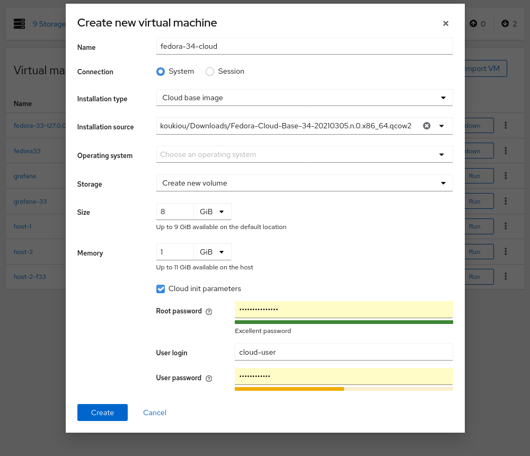The image size is (530, 456).
Task: Click the Create button
Action: pos(102,413)
